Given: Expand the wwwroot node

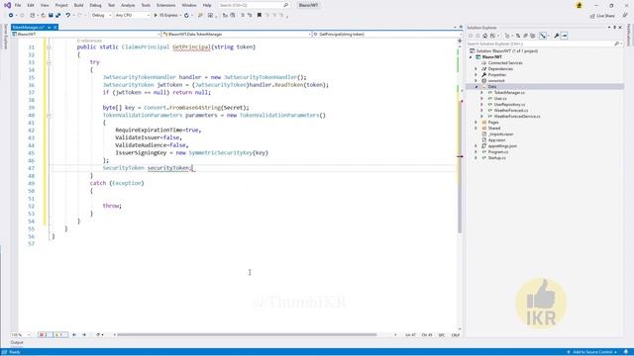Looking at the screenshot, I should [x=475, y=81].
